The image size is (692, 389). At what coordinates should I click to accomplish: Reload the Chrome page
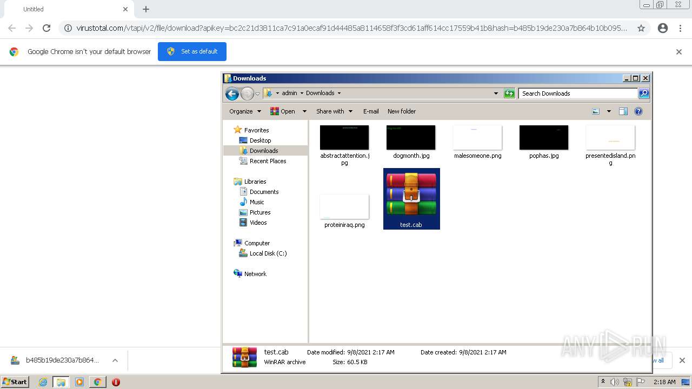pos(46,28)
